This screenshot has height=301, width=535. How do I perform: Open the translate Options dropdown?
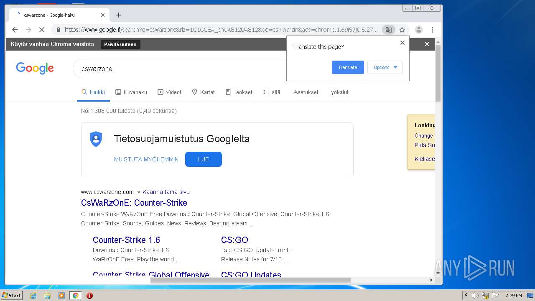[385, 67]
